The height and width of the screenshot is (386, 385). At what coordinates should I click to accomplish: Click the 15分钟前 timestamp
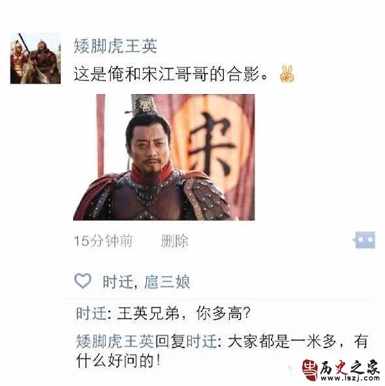point(103,241)
